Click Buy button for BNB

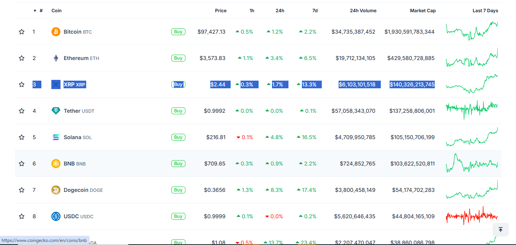[x=178, y=164]
